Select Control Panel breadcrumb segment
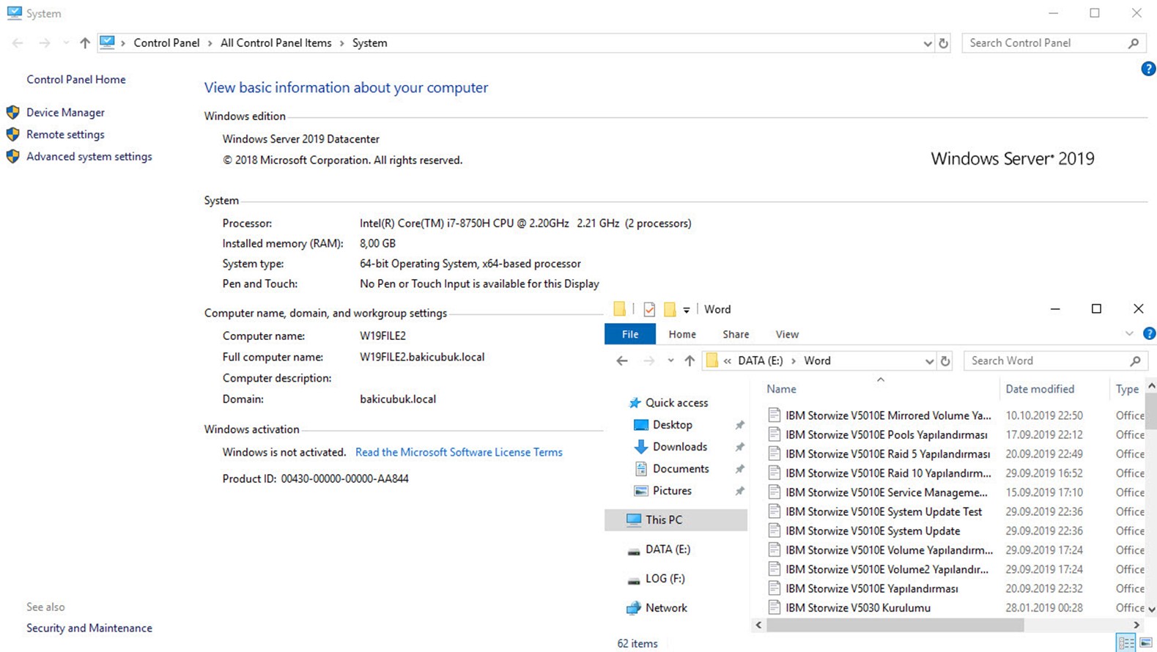Image resolution: width=1157 pixels, height=652 pixels. coord(166,43)
